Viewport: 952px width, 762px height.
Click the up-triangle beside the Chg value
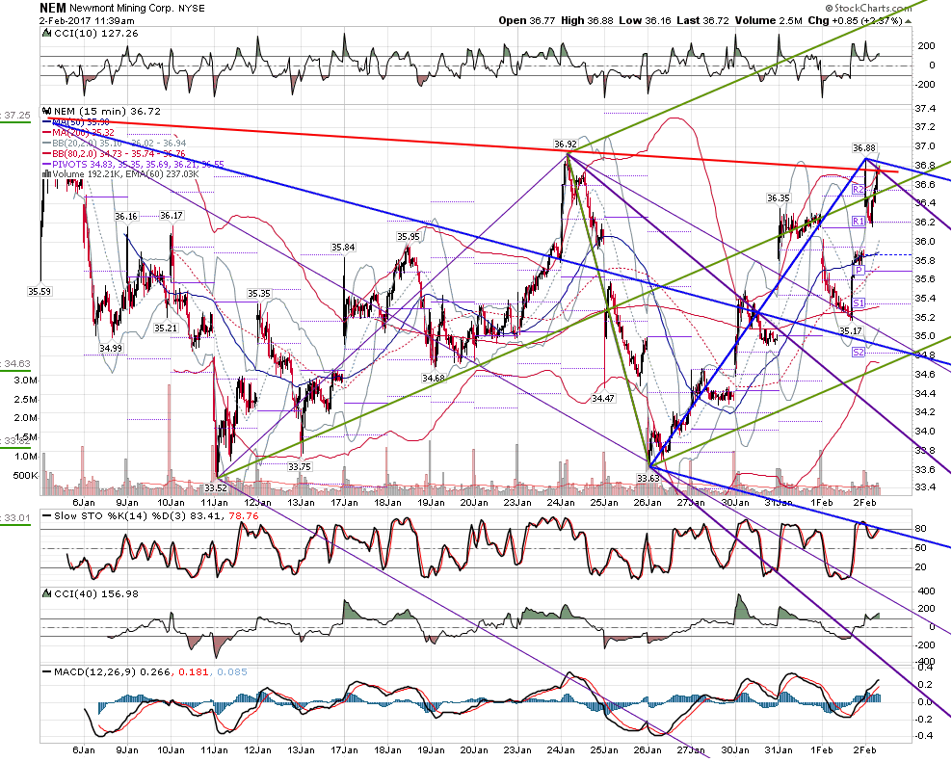tap(908, 21)
